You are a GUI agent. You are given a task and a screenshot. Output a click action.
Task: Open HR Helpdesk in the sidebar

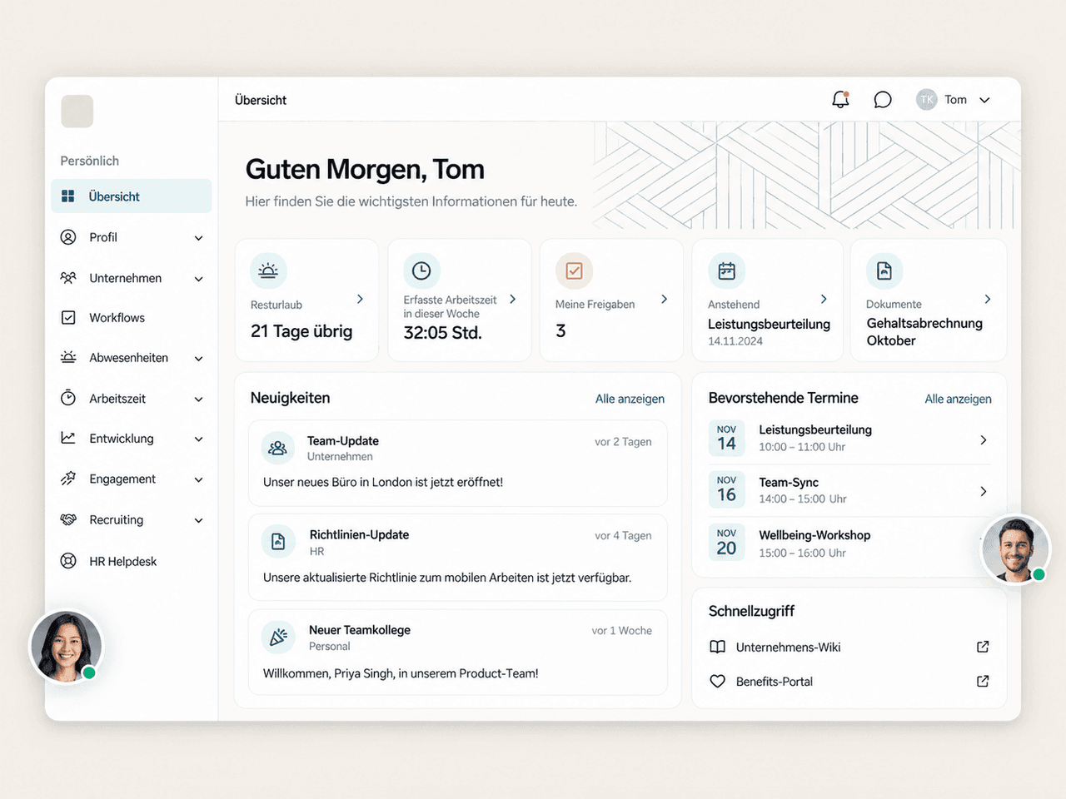[x=132, y=561]
